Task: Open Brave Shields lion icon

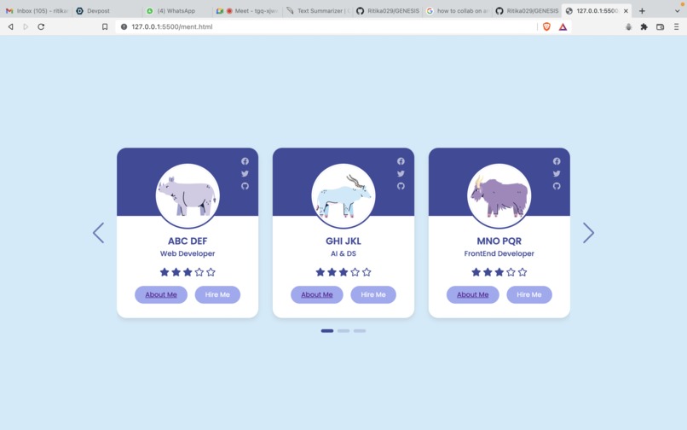Action: tap(546, 26)
